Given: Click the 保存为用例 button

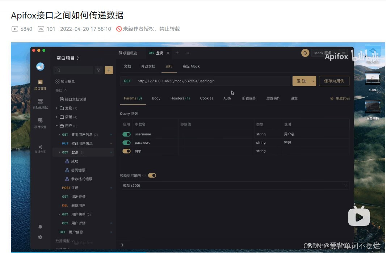Looking at the screenshot, I should pos(334,81).
